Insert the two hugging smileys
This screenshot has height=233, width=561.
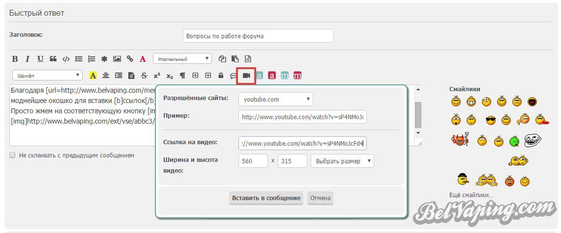[x=518, y=160]
